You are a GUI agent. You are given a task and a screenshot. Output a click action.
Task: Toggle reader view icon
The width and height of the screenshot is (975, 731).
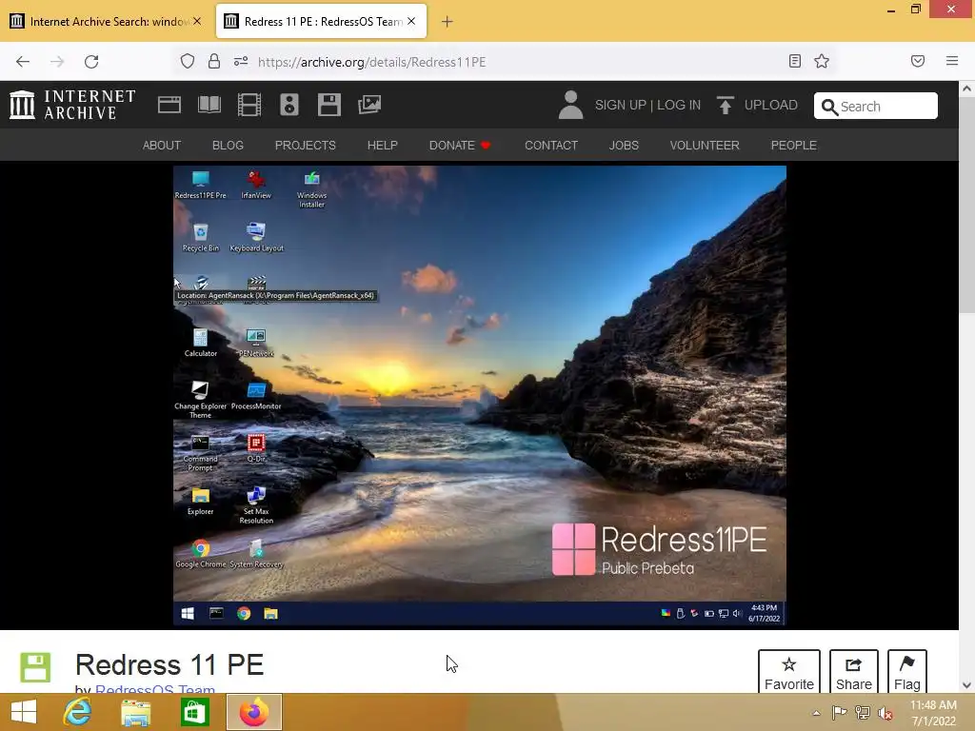pos(794,61)
